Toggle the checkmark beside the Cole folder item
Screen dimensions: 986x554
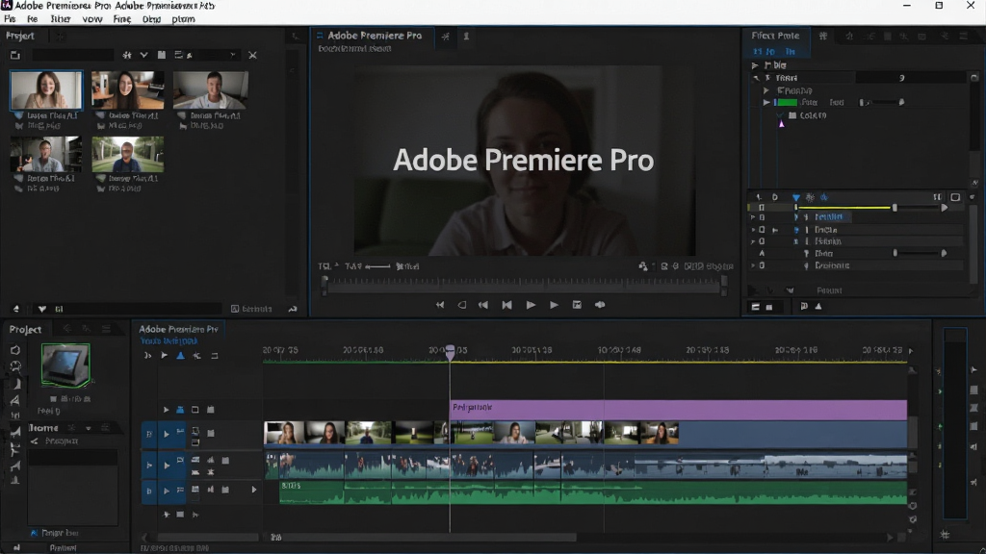[780, 115]
